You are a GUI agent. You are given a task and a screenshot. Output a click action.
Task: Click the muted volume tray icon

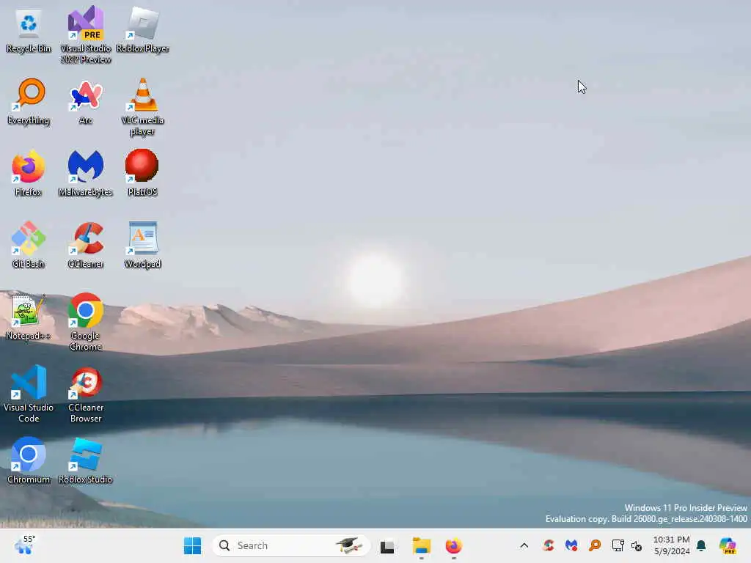pos(637,545)
